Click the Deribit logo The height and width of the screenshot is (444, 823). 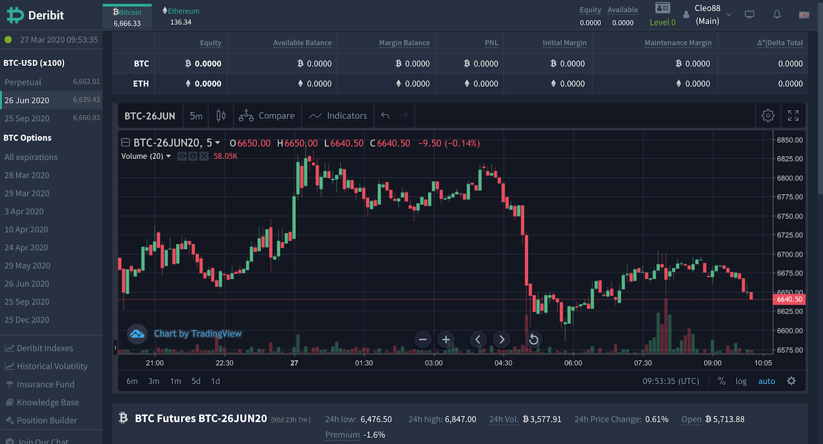[35, 15]
